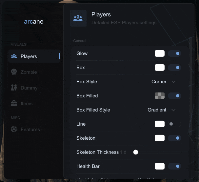Viewport: 199px width, 182px height.
Task: Click the Players sidebar group icon
Action: click(14, 56)
